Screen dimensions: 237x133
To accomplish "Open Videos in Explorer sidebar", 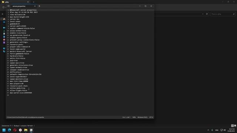I will [x=4, y=42].
